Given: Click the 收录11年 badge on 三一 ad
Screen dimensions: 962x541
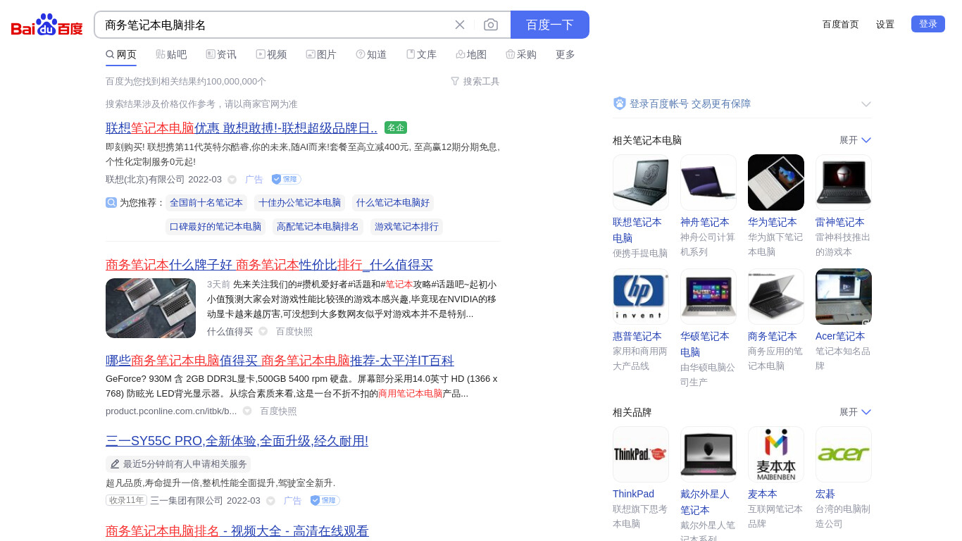Looking at the screenshot, I should pyautogui.click(x=126, y=500).
